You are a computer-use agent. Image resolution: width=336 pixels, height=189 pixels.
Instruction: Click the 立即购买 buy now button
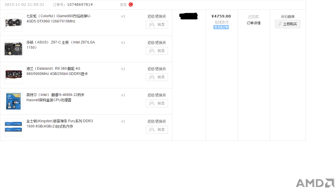pyautogui.click(x=288, y=24)
